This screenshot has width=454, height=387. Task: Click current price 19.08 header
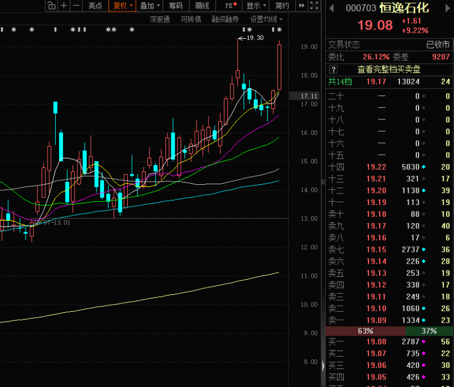tap(375, 25)
